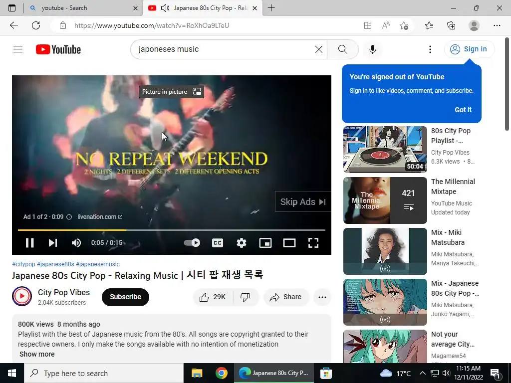This screenshot has width=511, height=383.
Task: Go back in the browser
Action: tap(13, 25)
